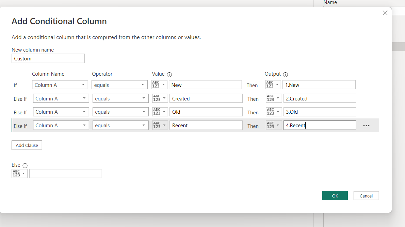Edit the value field containing Recent
The image size is (405, 227).
(x=206, y=125)
